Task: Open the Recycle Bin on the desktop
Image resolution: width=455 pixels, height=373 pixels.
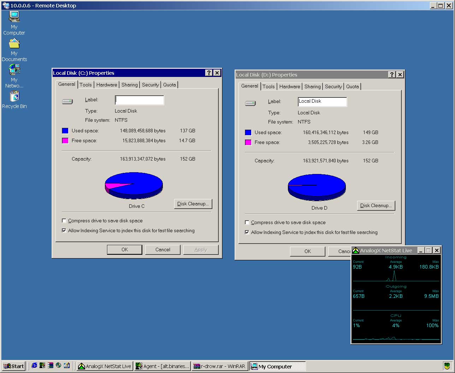Action: point(14,96)
